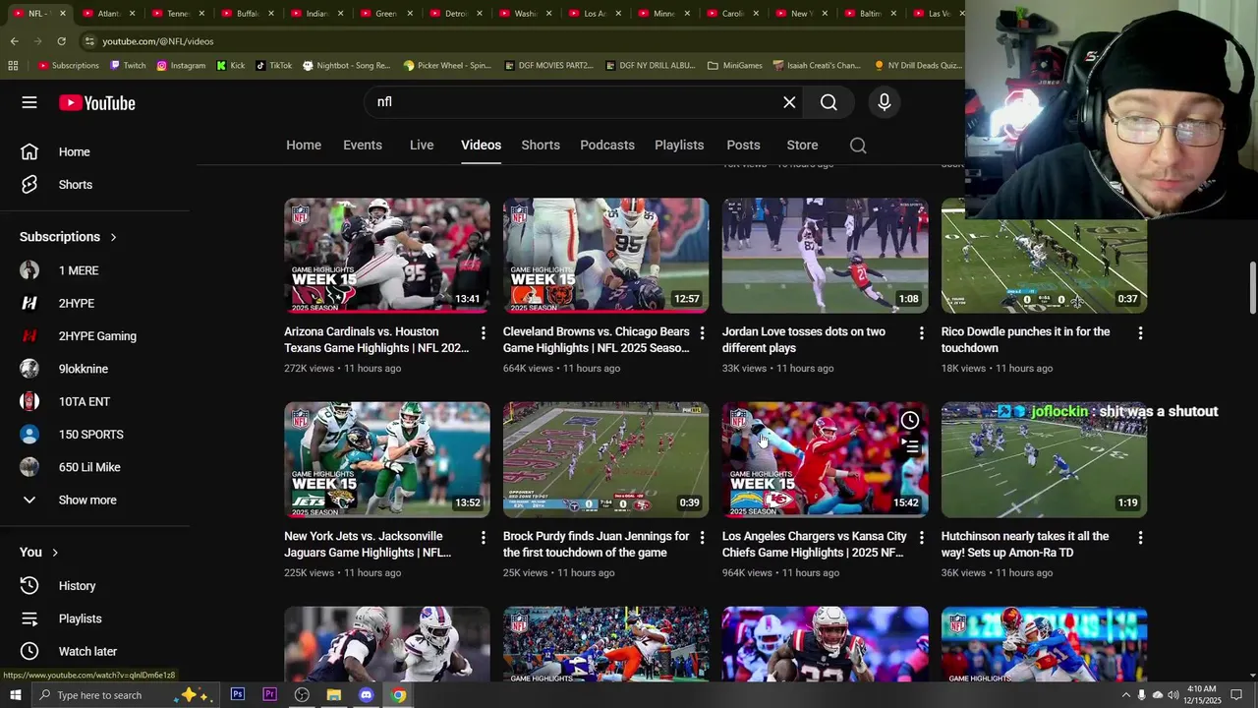Open options menu for Rico Dowdle video

click(x=1140, y=333)
